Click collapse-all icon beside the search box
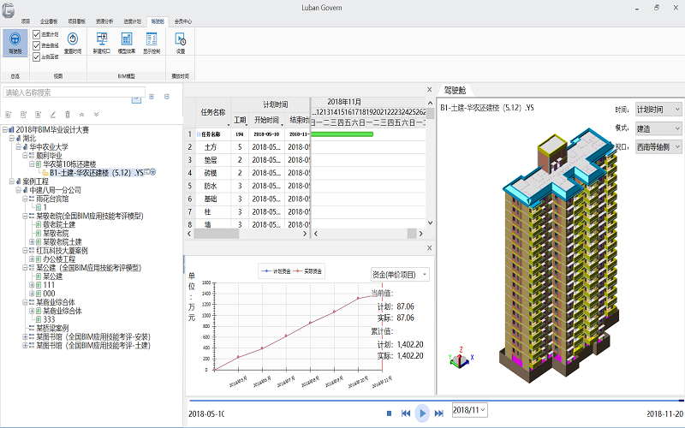The image size is (685, 428). (166, 97)
